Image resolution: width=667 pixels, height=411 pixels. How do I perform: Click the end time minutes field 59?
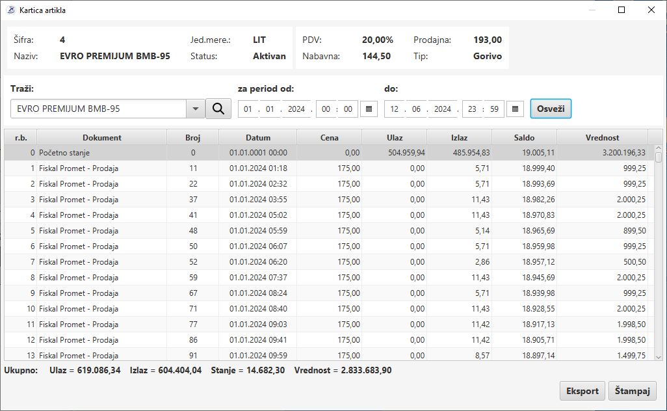point(494,109)
